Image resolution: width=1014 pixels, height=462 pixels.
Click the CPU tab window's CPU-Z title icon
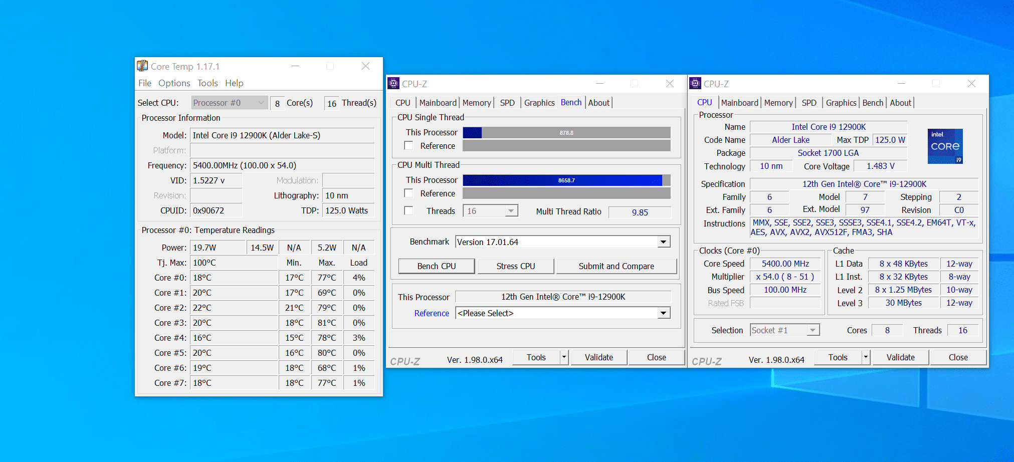tap(695, 83)
